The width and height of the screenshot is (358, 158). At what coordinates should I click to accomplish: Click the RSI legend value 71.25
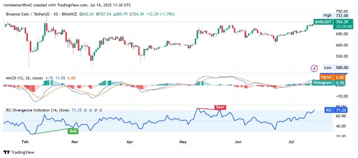[x=76, y=110]
